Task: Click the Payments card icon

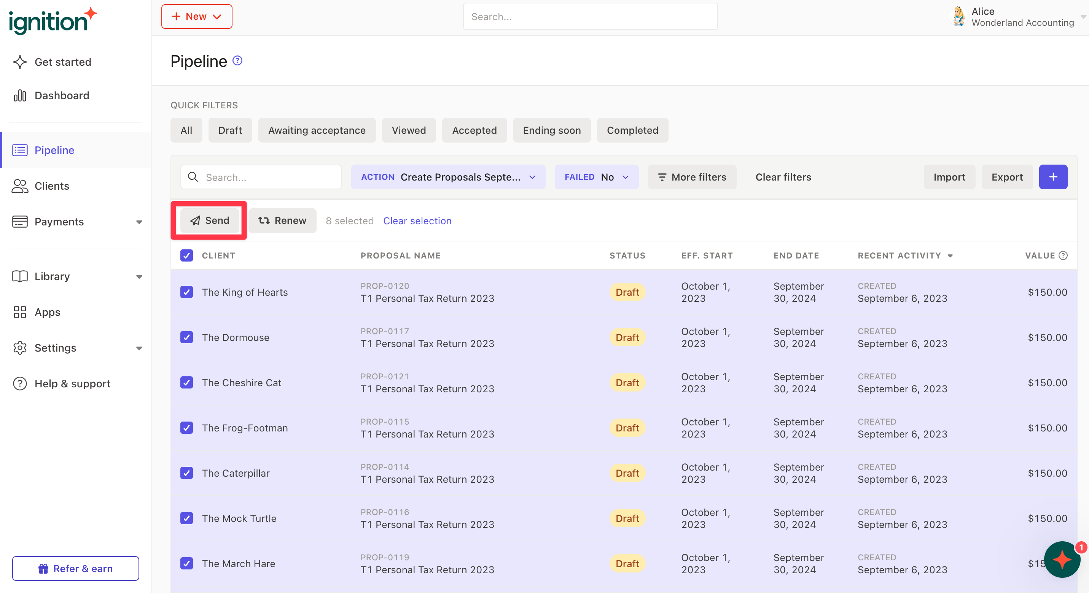Action: tap(20, 222)
